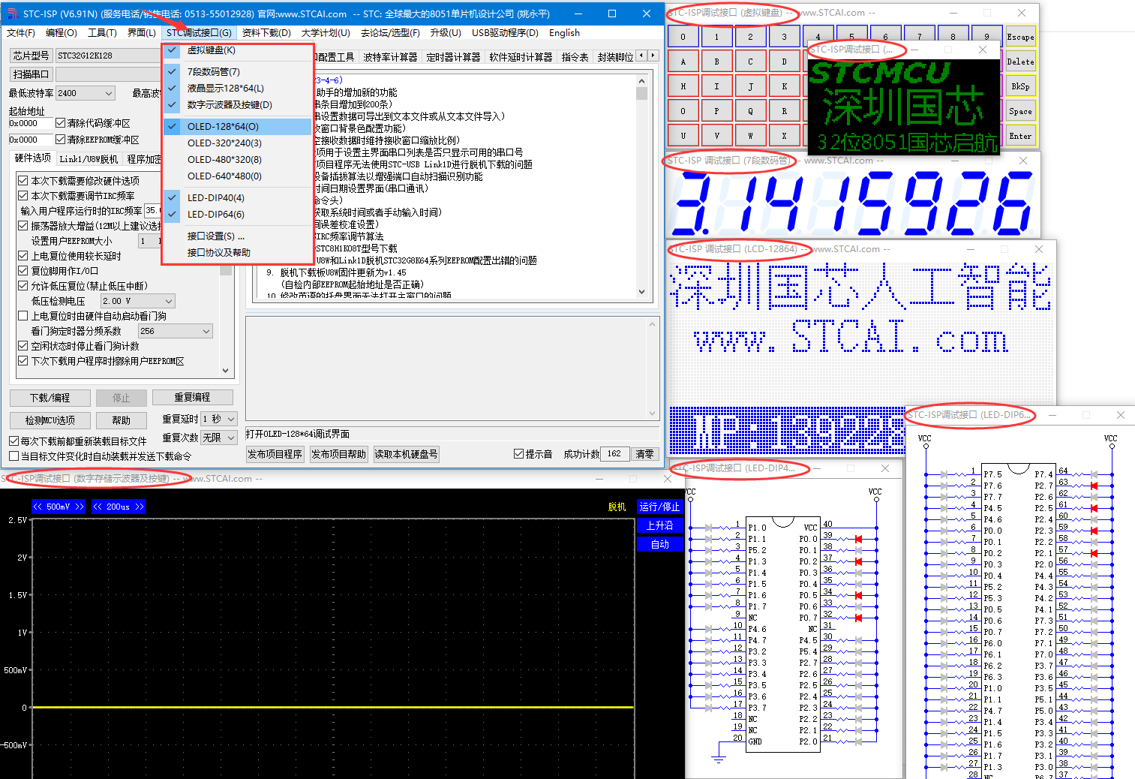The height and width of the screenshot is (779, 1135).
Task: Switch to Link1/U8W脱机 tab
Action: 89,159
